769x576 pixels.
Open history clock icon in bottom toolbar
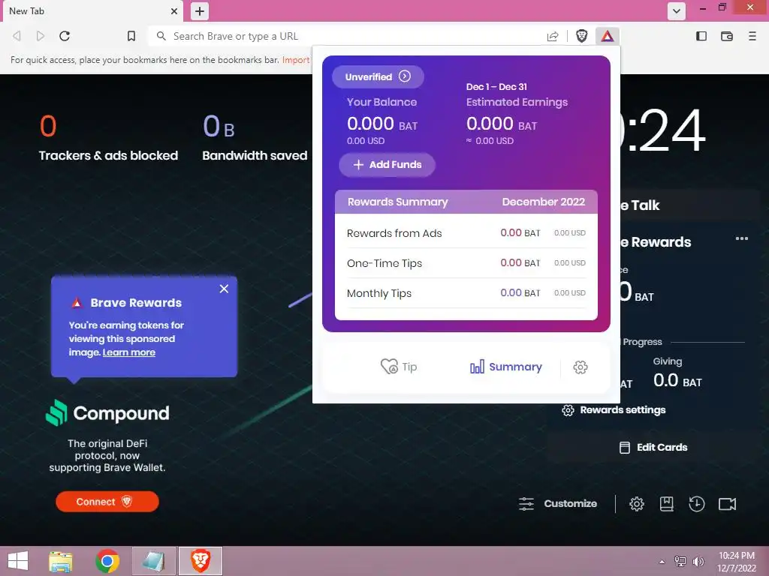point(696,504)
